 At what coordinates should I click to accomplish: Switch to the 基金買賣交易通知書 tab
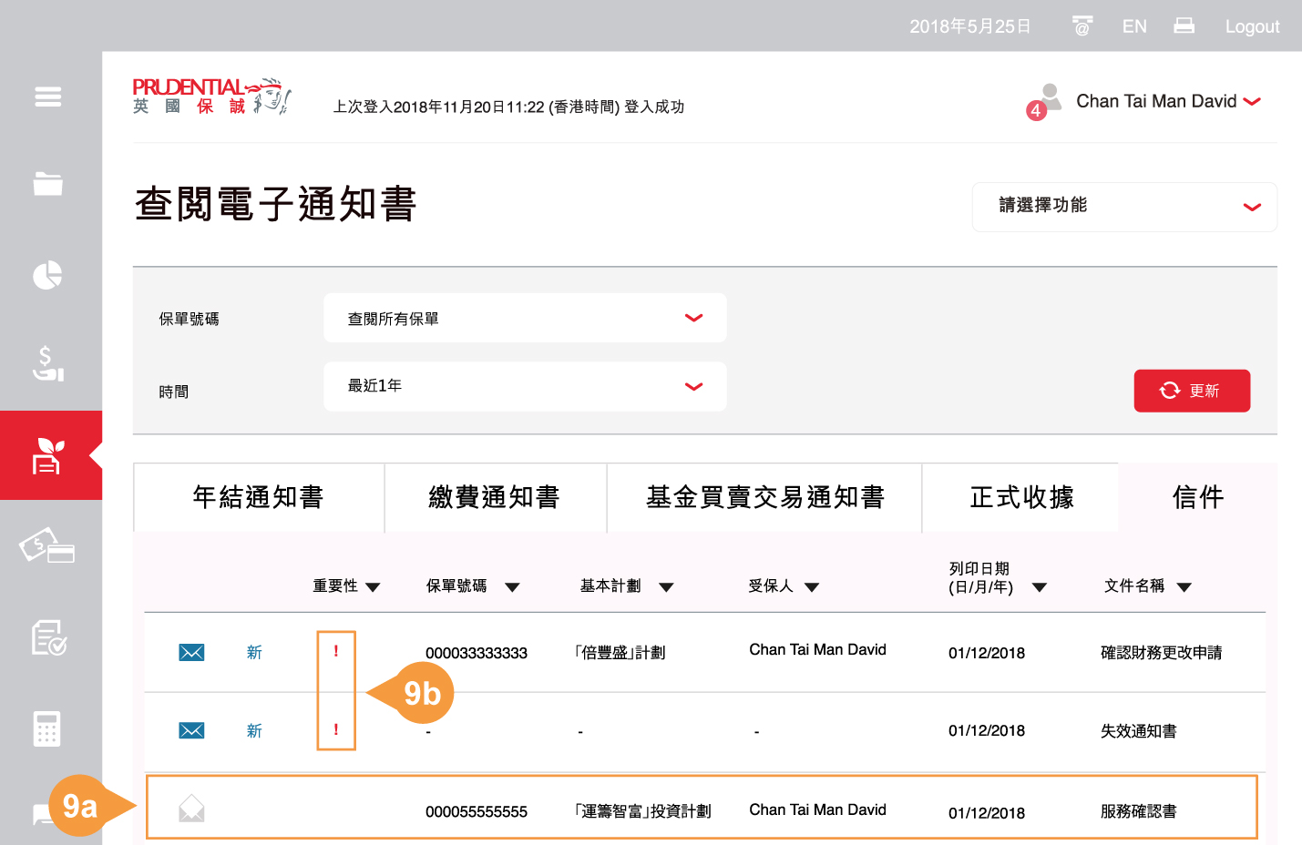coord(764,497)
